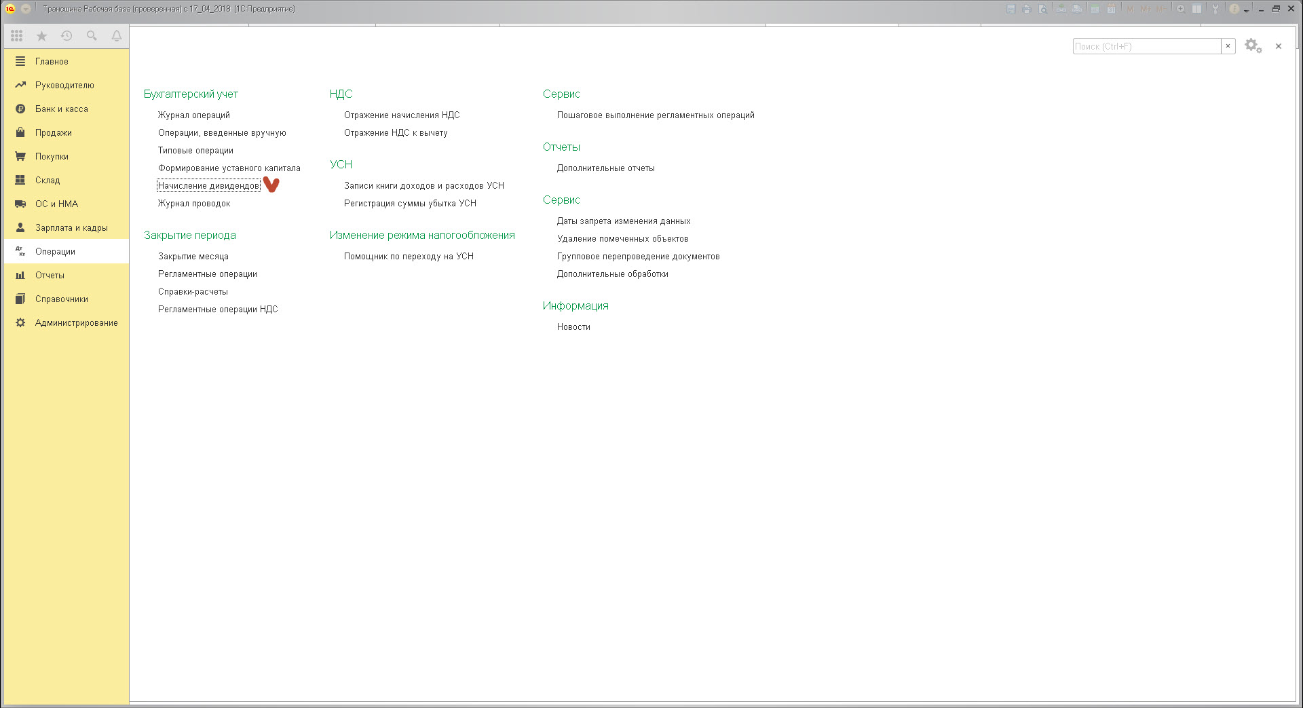The image size is (1303, 708).
Task: Click the M+ memory add icon
Action: tap(1146, 9)
